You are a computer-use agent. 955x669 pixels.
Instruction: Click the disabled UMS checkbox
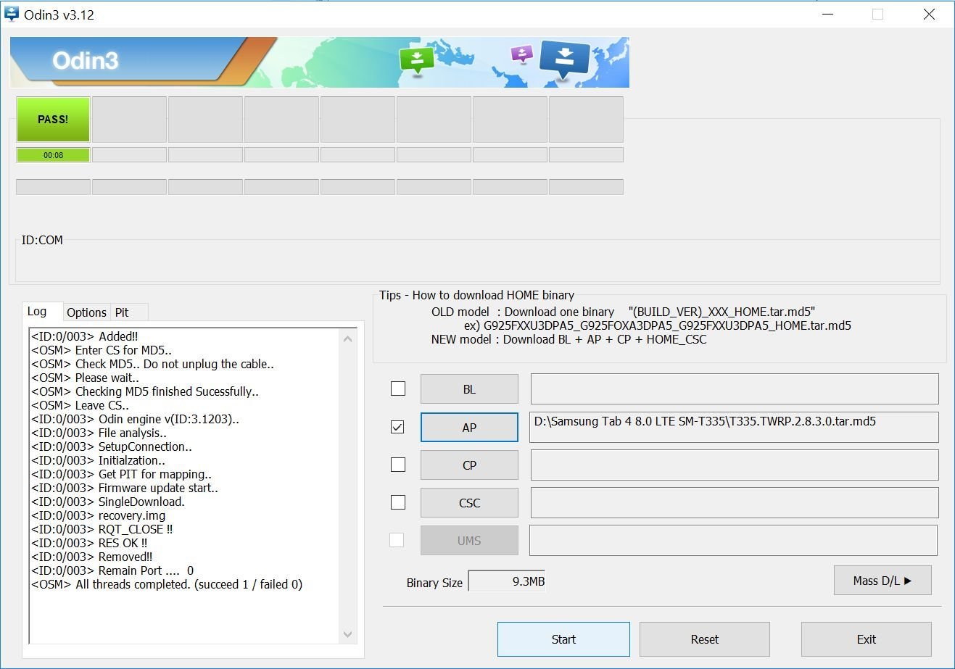[x=397, y=540]
